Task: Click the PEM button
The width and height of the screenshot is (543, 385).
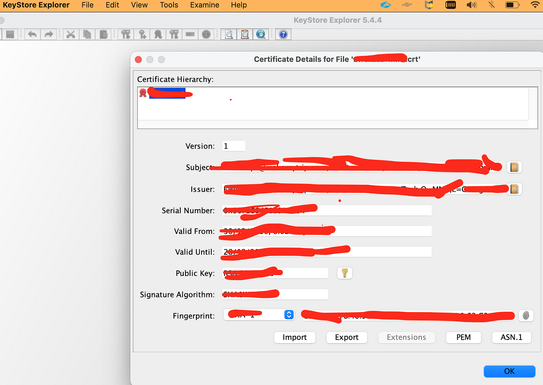Action: [463, 337]
